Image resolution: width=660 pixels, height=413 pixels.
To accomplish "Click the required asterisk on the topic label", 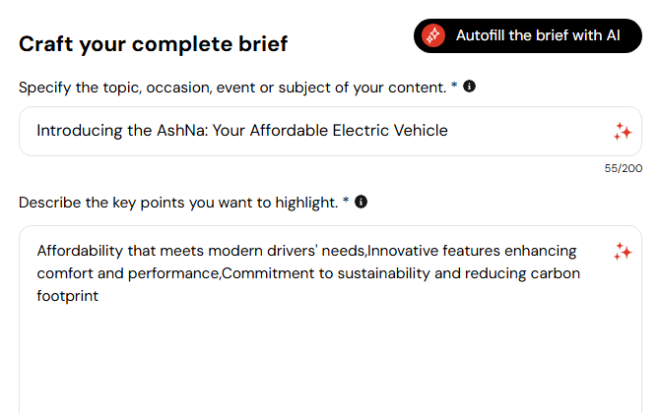I will tap(454, 87).
